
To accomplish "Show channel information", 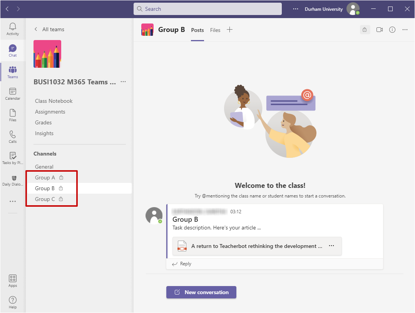I will point(392,29).
